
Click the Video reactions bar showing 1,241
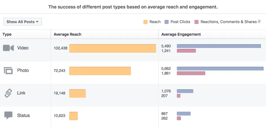tap(186, 51)
